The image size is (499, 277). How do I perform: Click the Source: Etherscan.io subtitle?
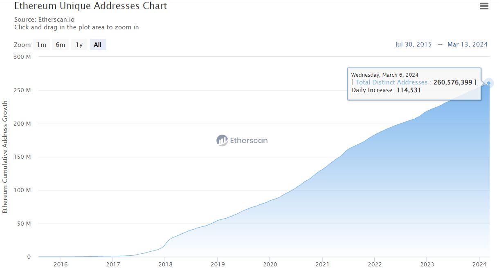coord(44,19)
